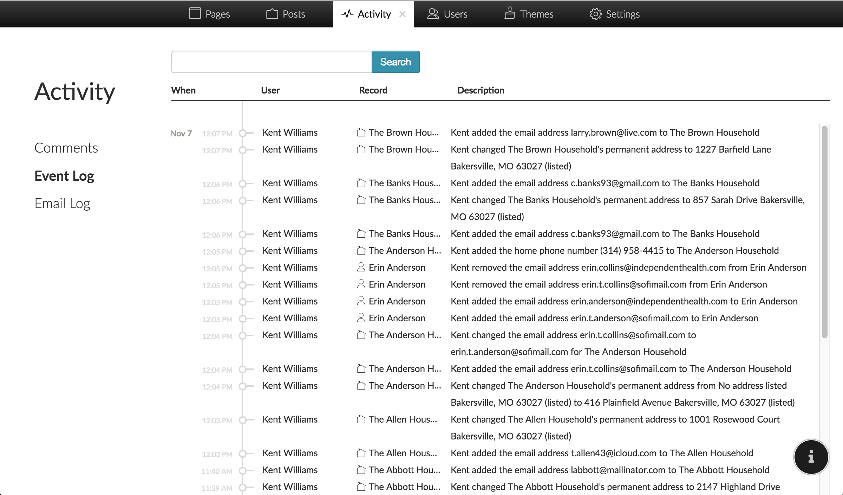Click the Settings gear icon
843x495 pixels.
(x=595, y=14)
